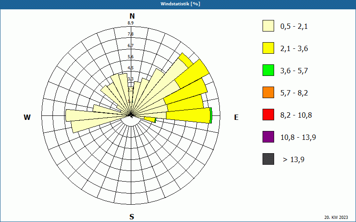Click the '6,7' radial axis value
356x222 pixels.
point(130,46)
